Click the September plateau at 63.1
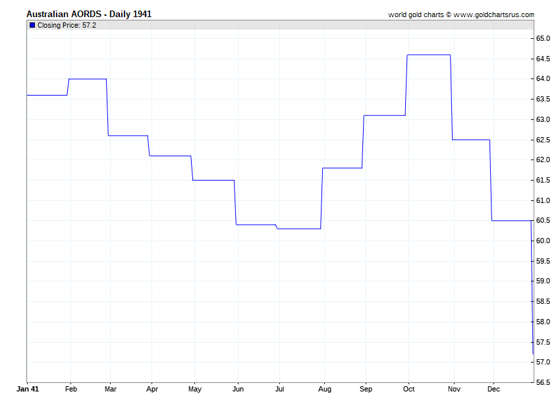560x406 pixels. (x=385, y=115)
